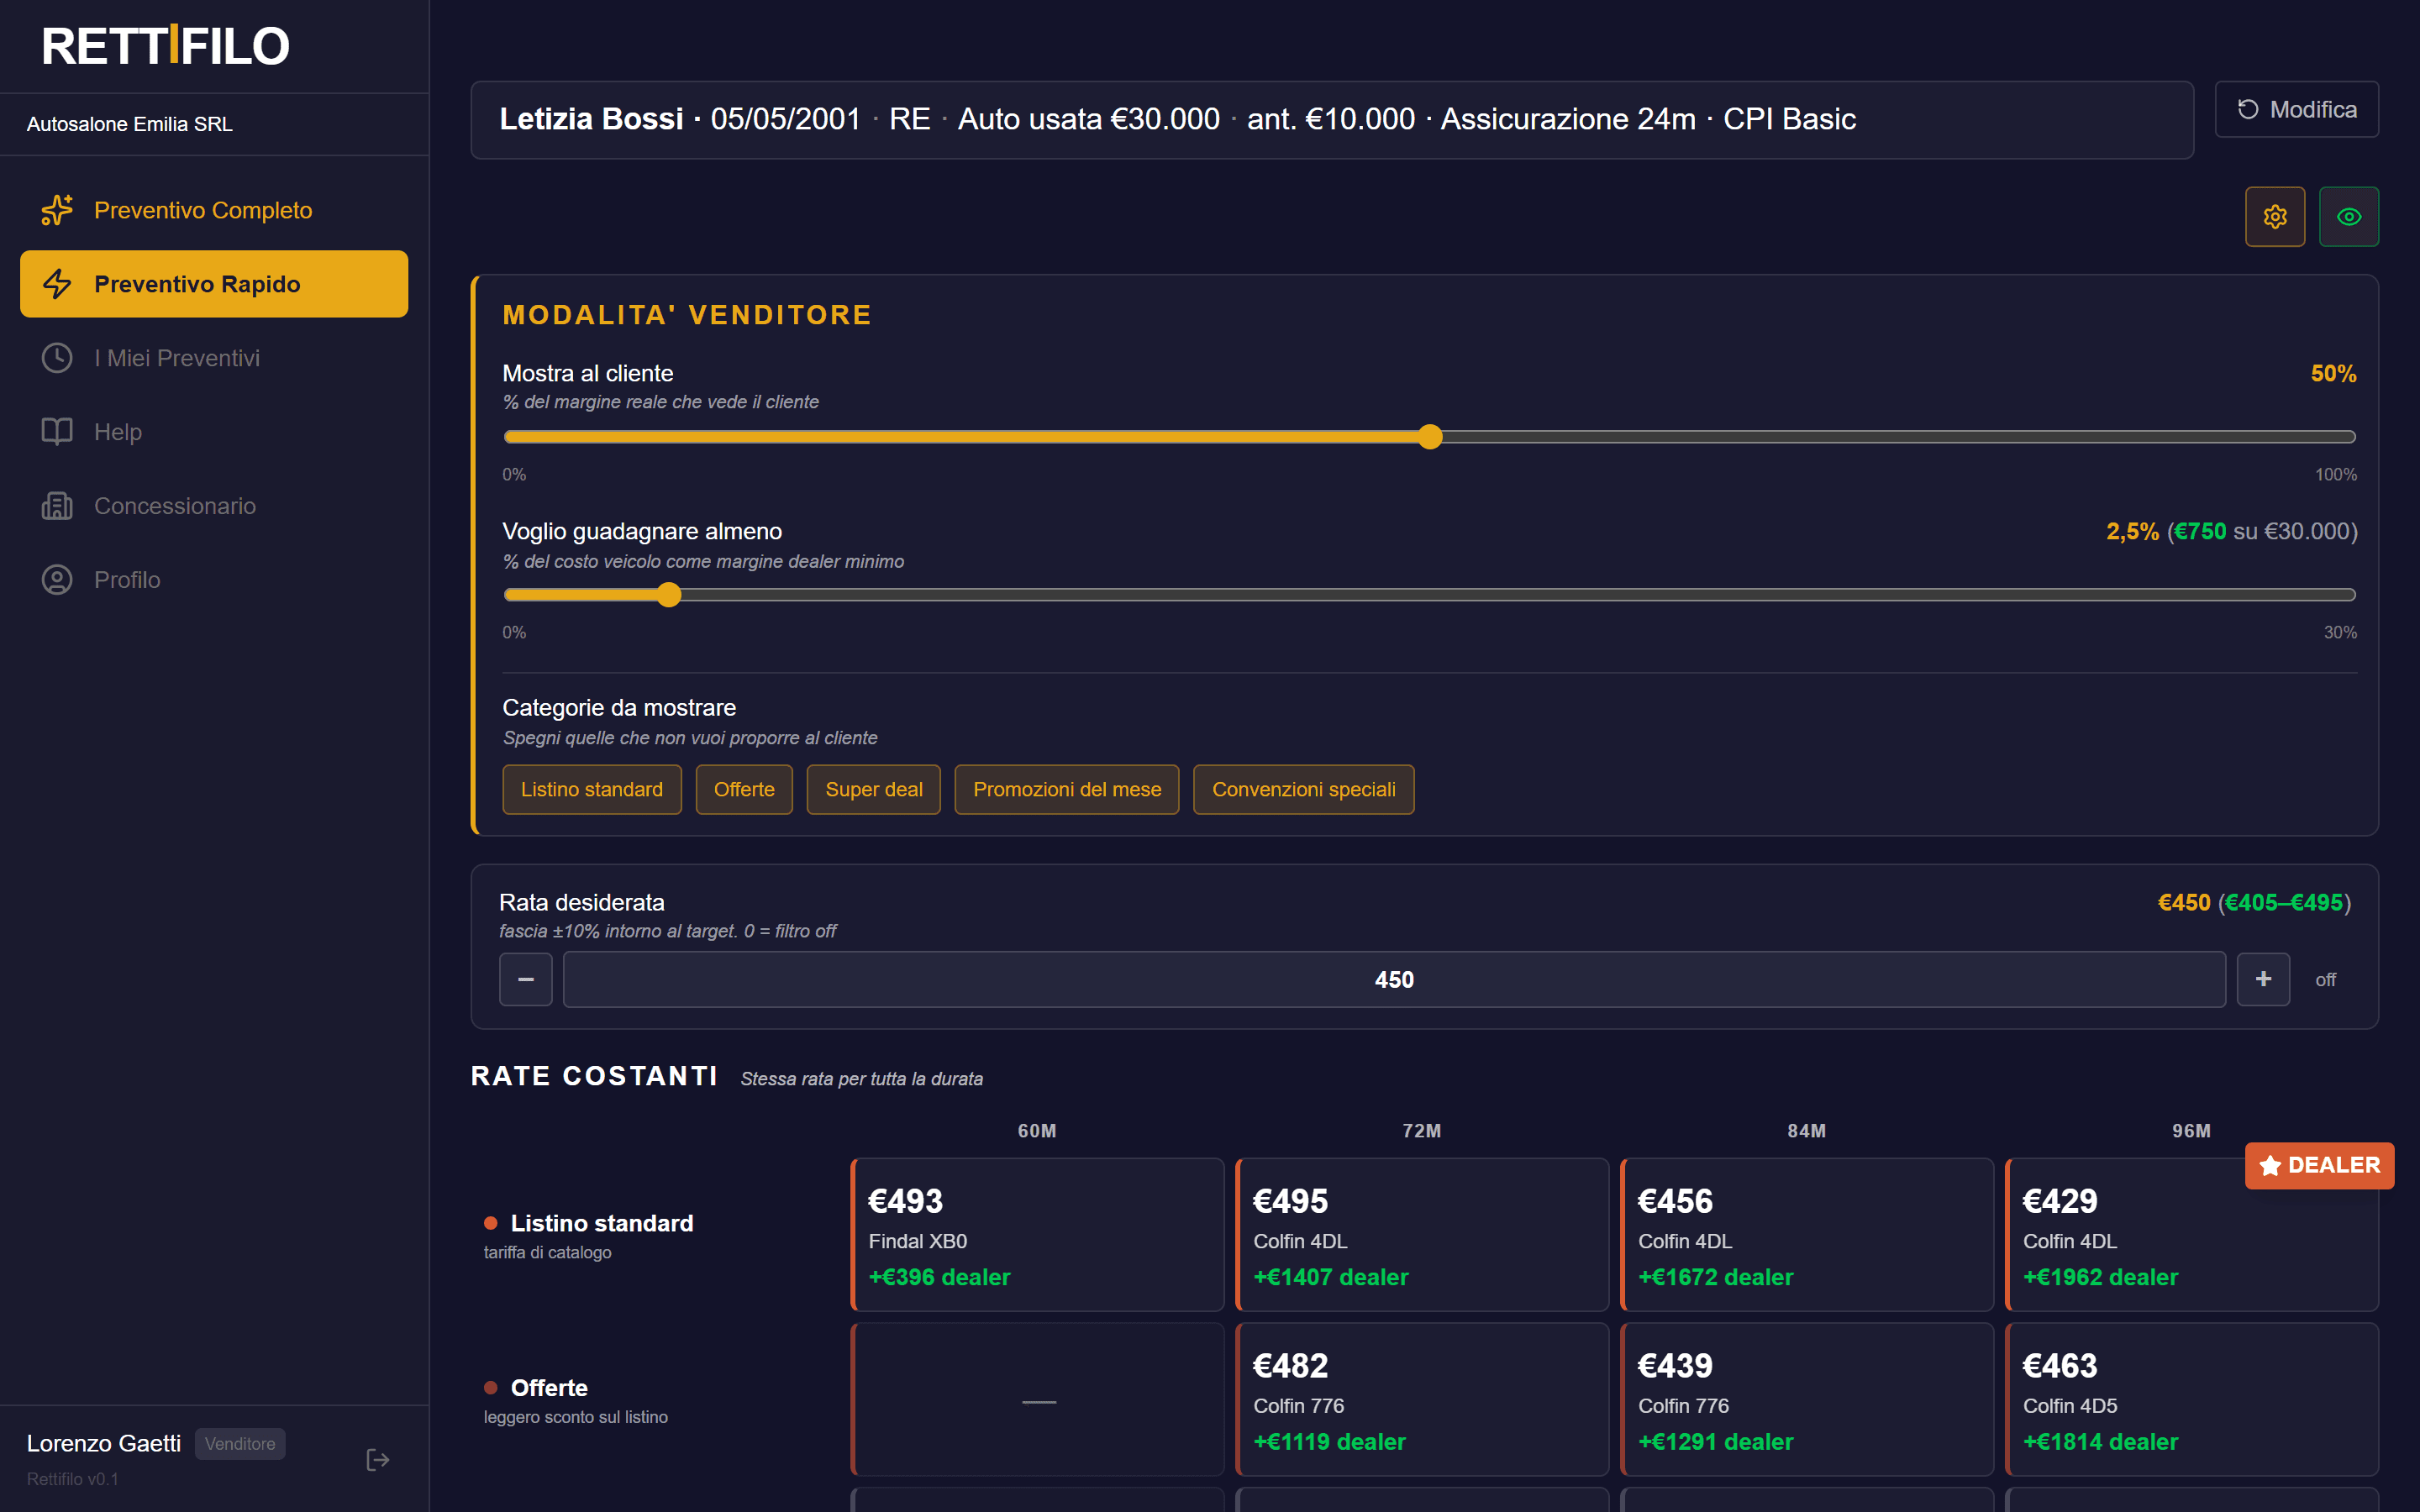2420x1512 pixels.
Task: Select the €439 Colfin 776 84M offer
Action: point(1807,1399)
